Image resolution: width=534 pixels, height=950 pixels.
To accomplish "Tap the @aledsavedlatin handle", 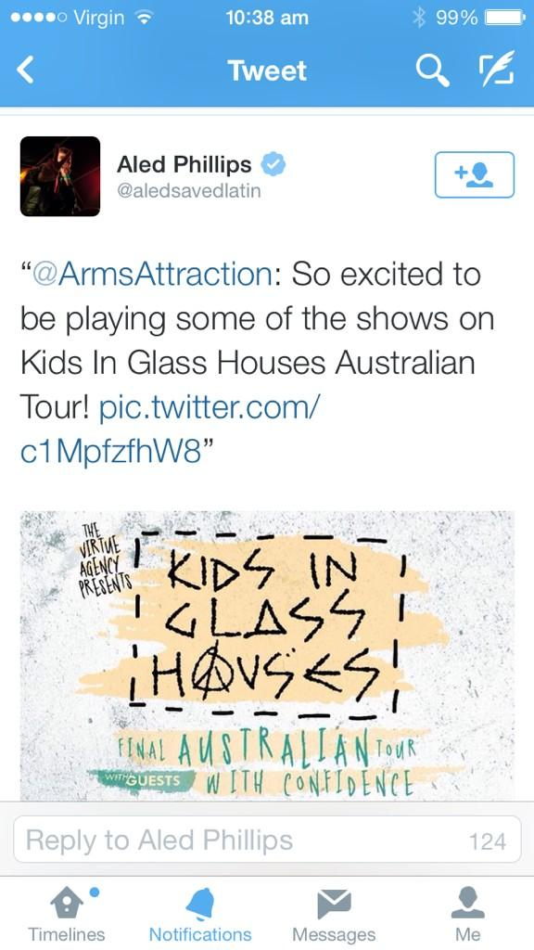I will coord(188,191).
